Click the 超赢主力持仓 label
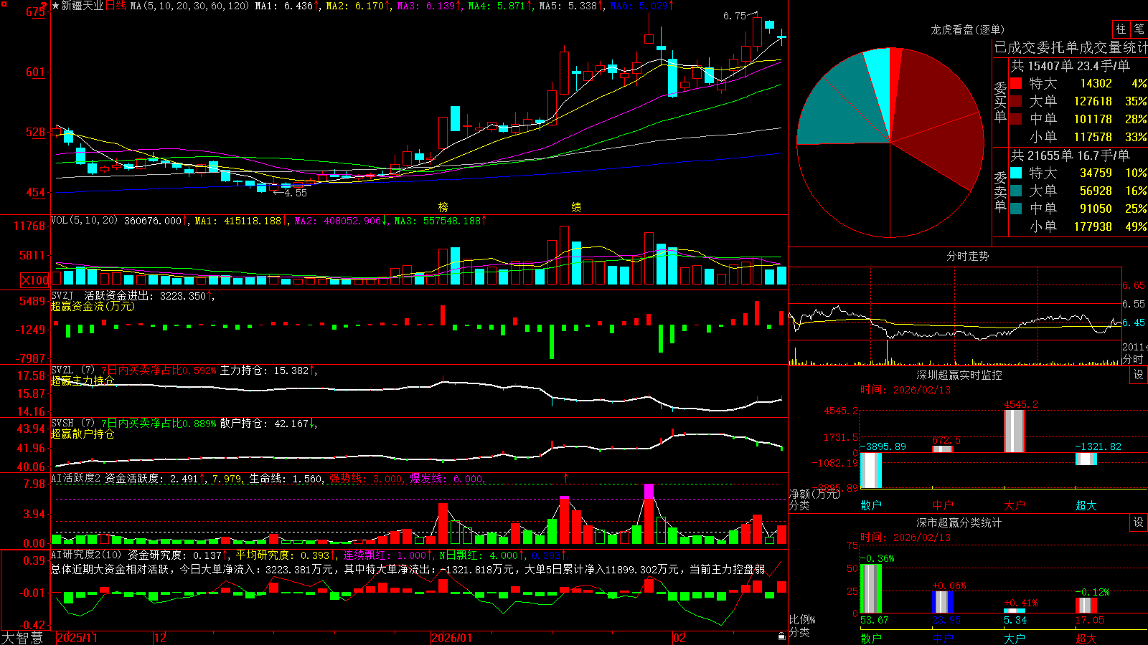The image size is (1148, 645). (x=83, y=381)
